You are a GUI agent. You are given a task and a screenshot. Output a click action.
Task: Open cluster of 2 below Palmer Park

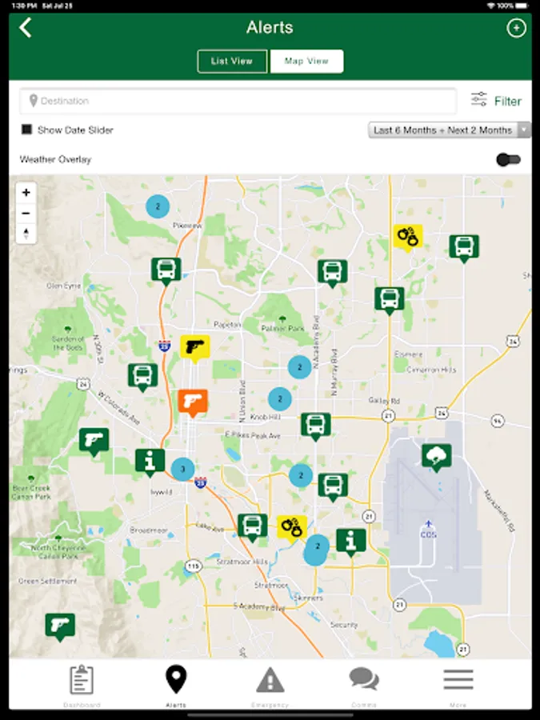coord(299,367)
